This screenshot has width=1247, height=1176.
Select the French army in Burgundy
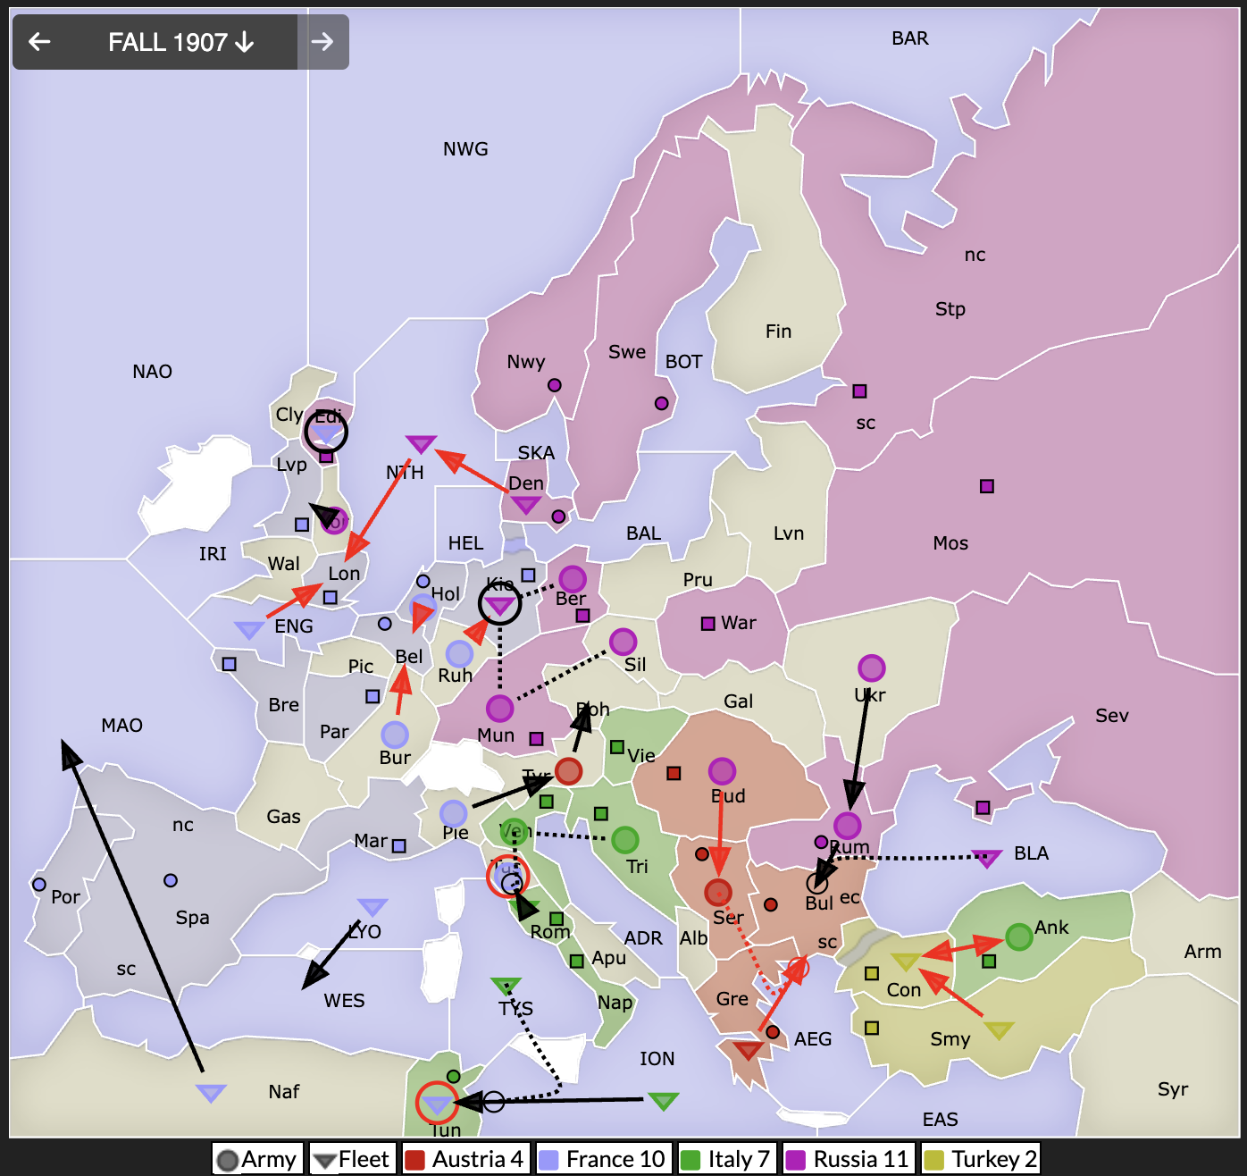point(395,735)
